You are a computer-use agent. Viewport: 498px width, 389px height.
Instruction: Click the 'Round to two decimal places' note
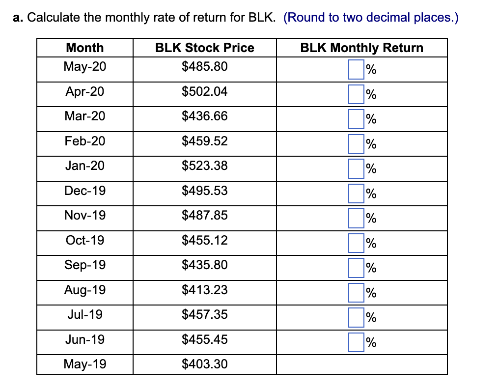pyautogui.click(x=371, y=18)
